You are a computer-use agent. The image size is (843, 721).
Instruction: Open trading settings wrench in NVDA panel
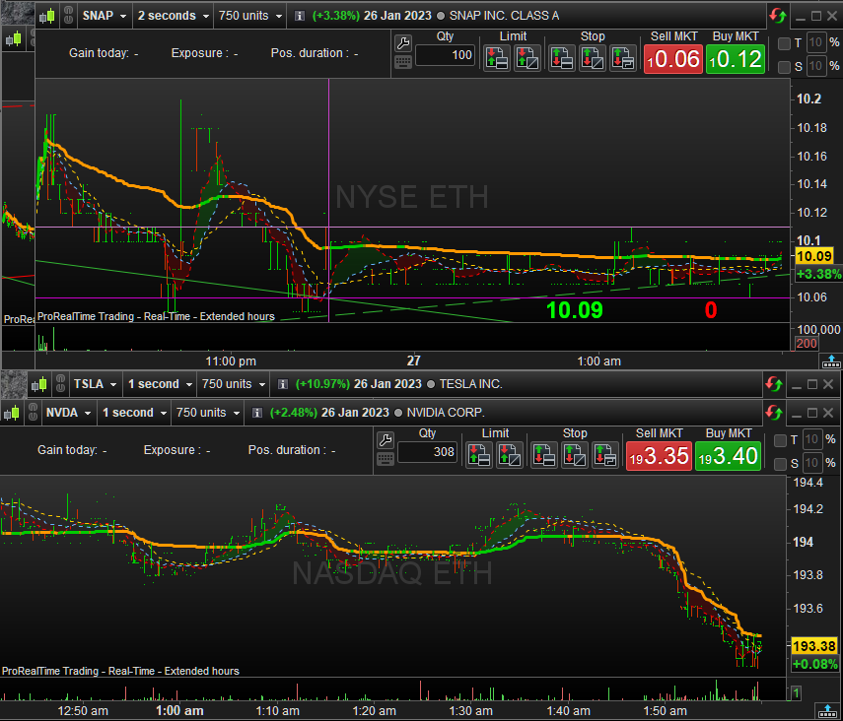click(x=385, y=440)
